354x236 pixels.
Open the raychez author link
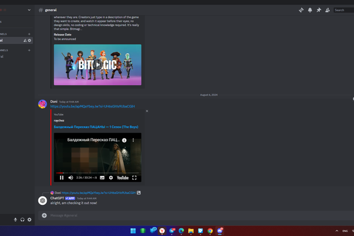click(x=59, y=120)
